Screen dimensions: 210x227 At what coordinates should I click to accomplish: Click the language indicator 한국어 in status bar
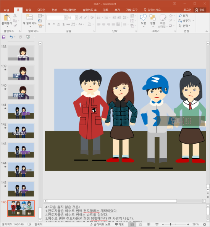coord(38,224)
